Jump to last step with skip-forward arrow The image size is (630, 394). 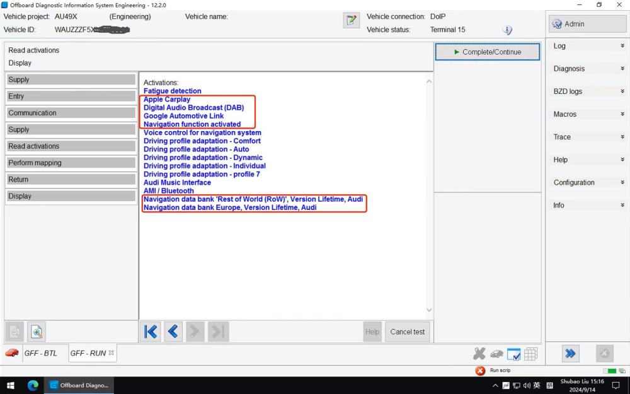pos(218,332)
